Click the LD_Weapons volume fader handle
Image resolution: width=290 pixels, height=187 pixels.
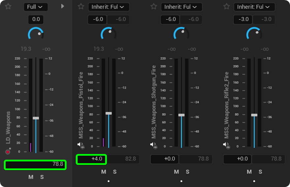coord(36,118)
